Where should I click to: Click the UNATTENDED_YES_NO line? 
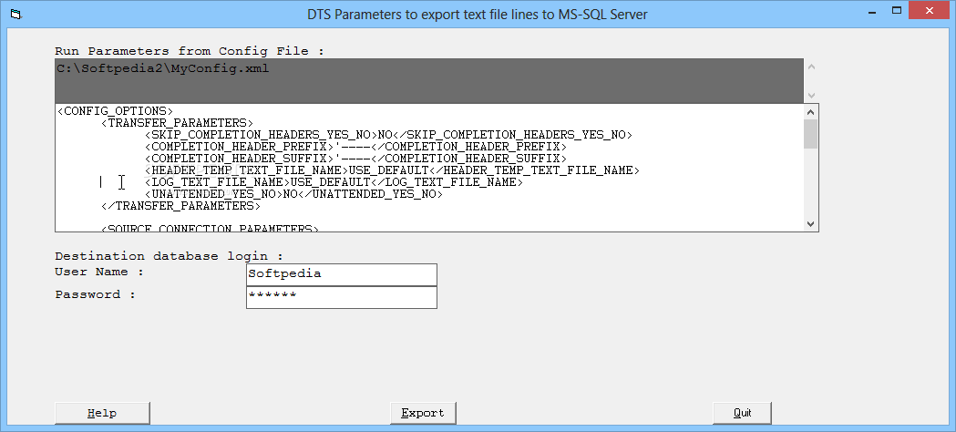293,194
